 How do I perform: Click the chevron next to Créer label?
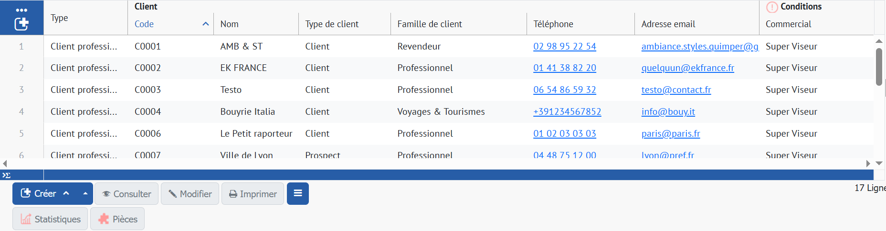[x=66, y=193]
